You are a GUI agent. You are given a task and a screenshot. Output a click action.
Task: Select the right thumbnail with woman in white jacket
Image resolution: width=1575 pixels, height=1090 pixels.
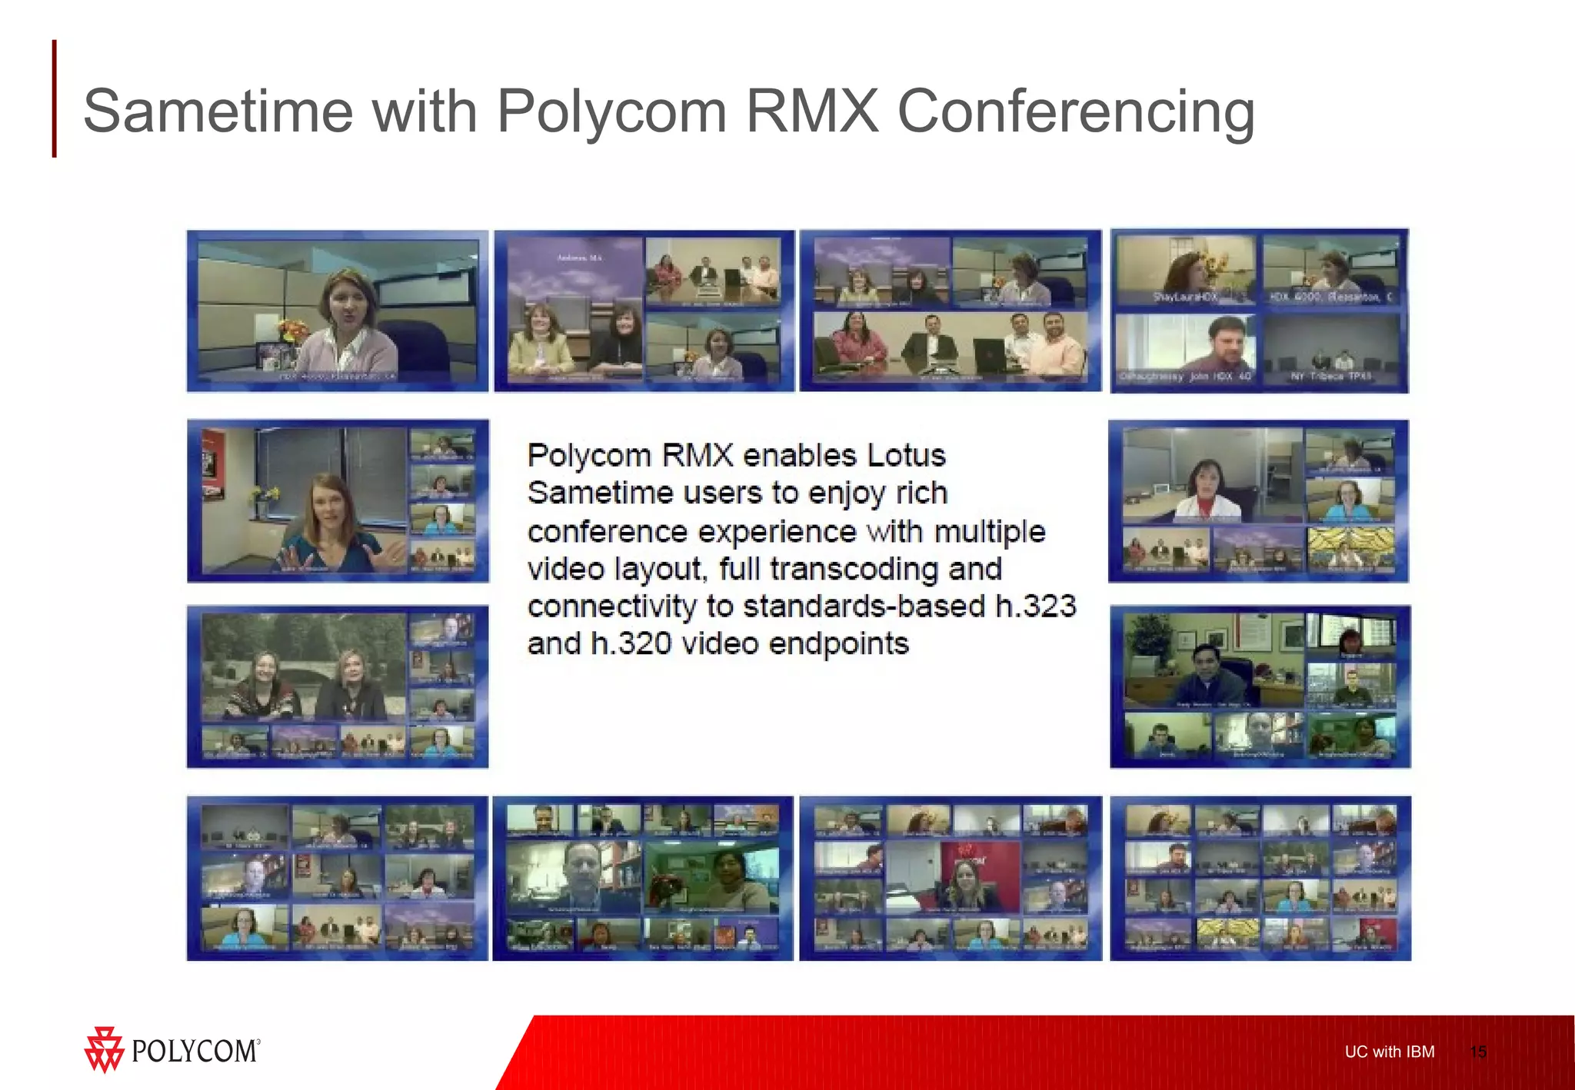coord(1258,500)
